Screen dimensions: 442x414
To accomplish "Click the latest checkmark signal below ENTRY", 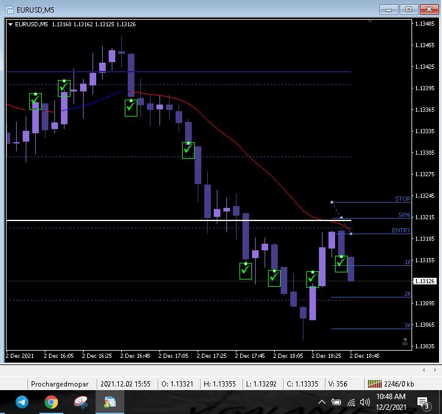I will [341, 264].
